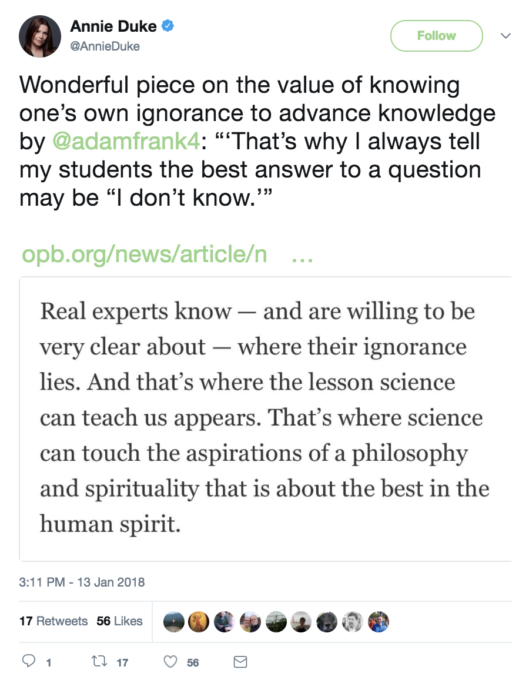This screenshot has height=690, width=529.
Task: Expand the tweet options chevron next to Follow
Action: (504, 36)
